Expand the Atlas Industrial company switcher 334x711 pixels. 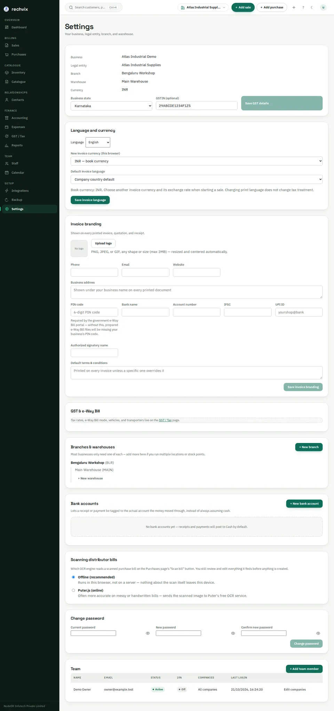(203, 7)
